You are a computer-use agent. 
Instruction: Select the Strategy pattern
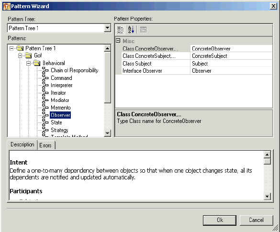[x=59, y=130]
